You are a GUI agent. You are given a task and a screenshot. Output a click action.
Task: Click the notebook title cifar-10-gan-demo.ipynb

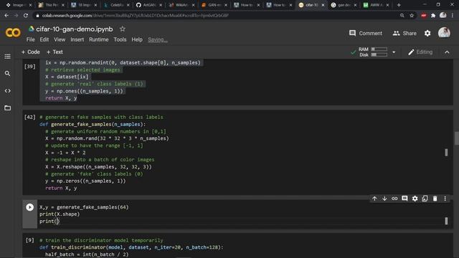[75, 29]
